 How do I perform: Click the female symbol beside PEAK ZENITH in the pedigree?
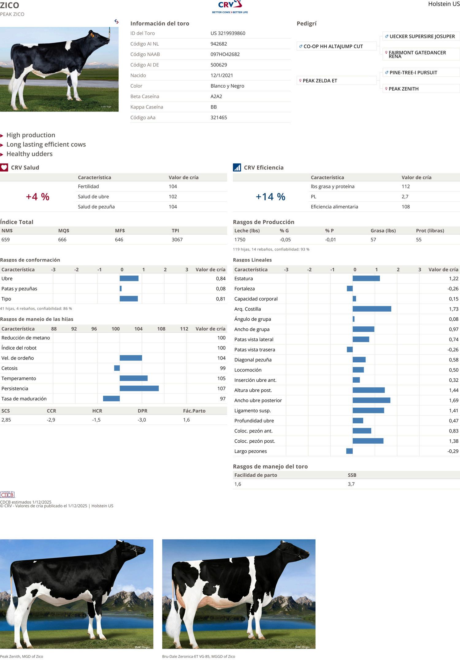[386, 89]
